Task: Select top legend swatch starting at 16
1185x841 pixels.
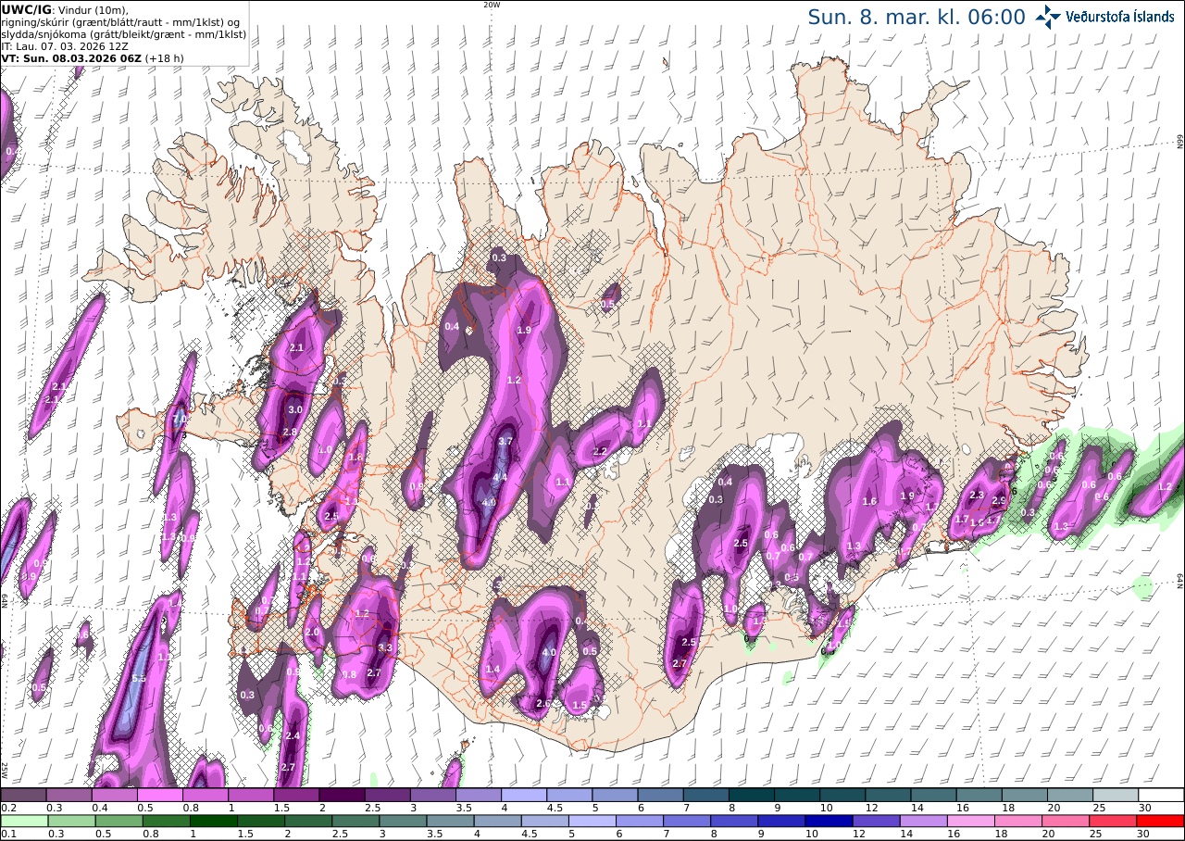Action: tap(979, 795)
